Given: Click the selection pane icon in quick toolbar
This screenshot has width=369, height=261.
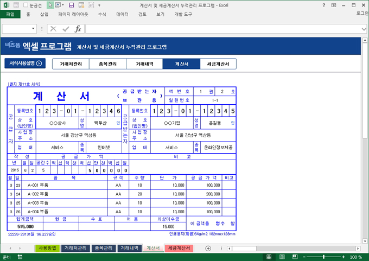Looking at the screenshot, I should (58, 5).
